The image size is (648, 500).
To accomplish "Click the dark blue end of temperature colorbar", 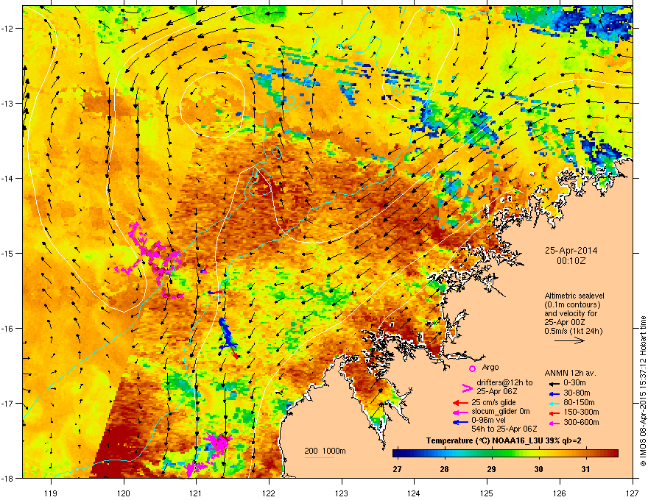I will [396, 454].
